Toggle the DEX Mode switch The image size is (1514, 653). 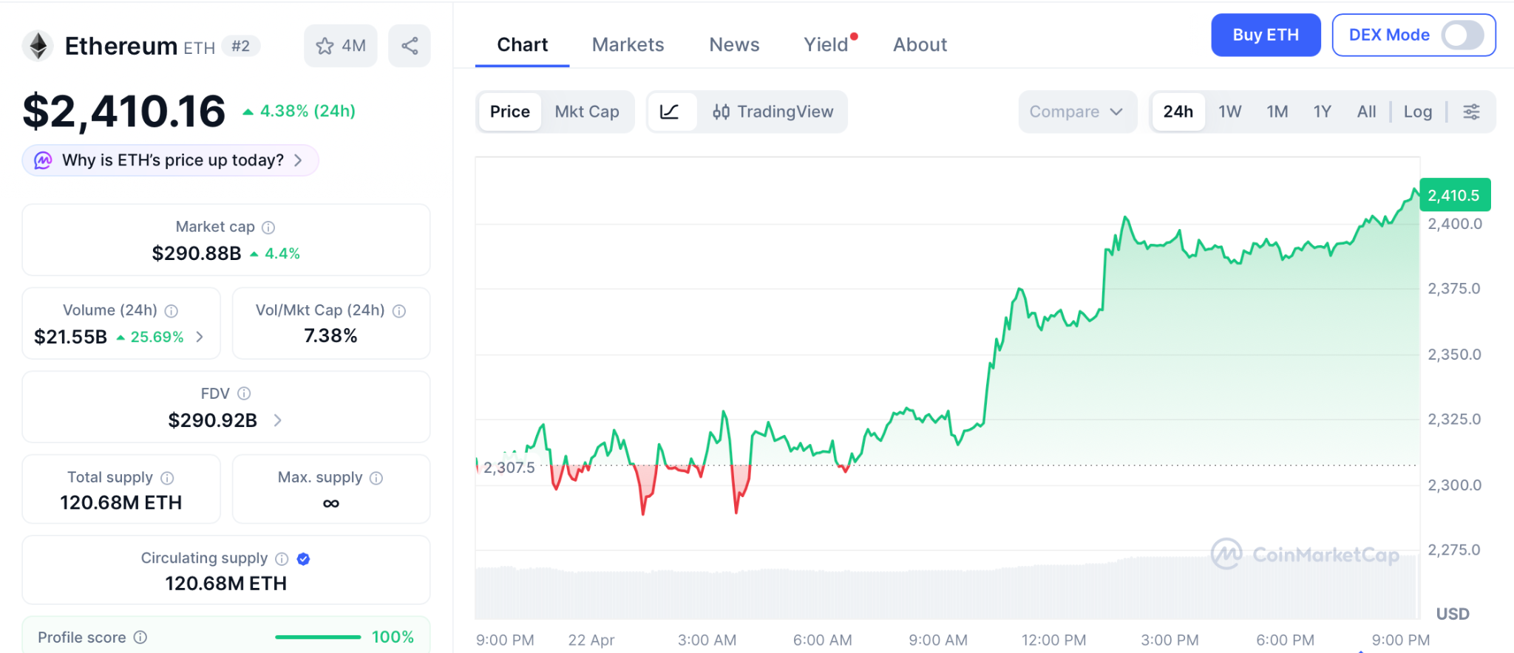point(1462,35)
